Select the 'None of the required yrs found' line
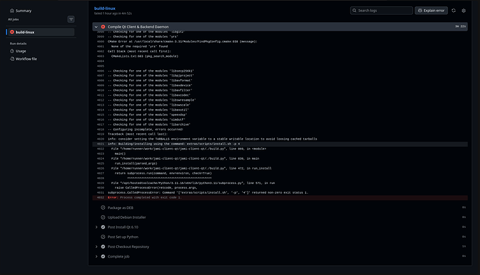Screen dimensions: 480x275 coord(139,47)
